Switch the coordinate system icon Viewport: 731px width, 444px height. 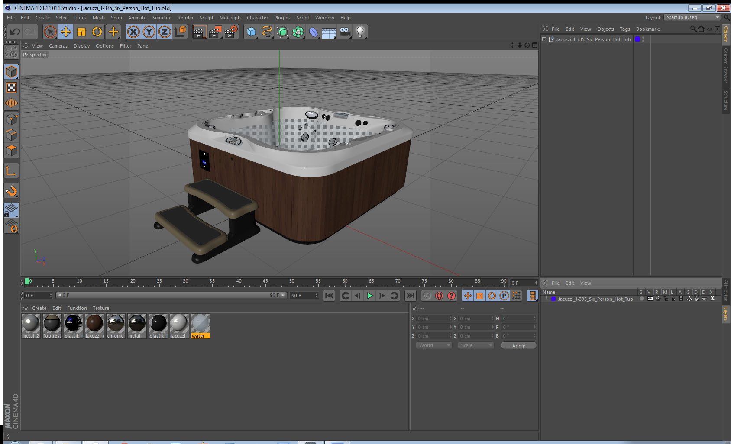click(x=180, y=32)
